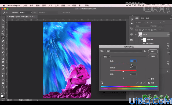Hide the '1 拷贝' layer eye
172x105 pixels.
click(x=136, y=34)
